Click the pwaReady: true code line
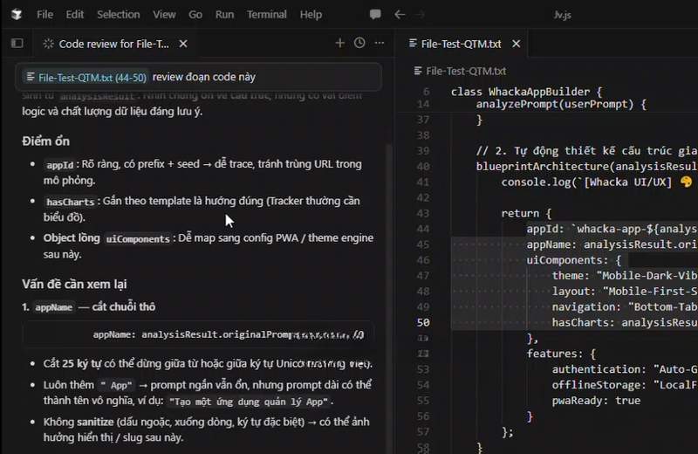 pyautogui.click(x=596, y=401)
